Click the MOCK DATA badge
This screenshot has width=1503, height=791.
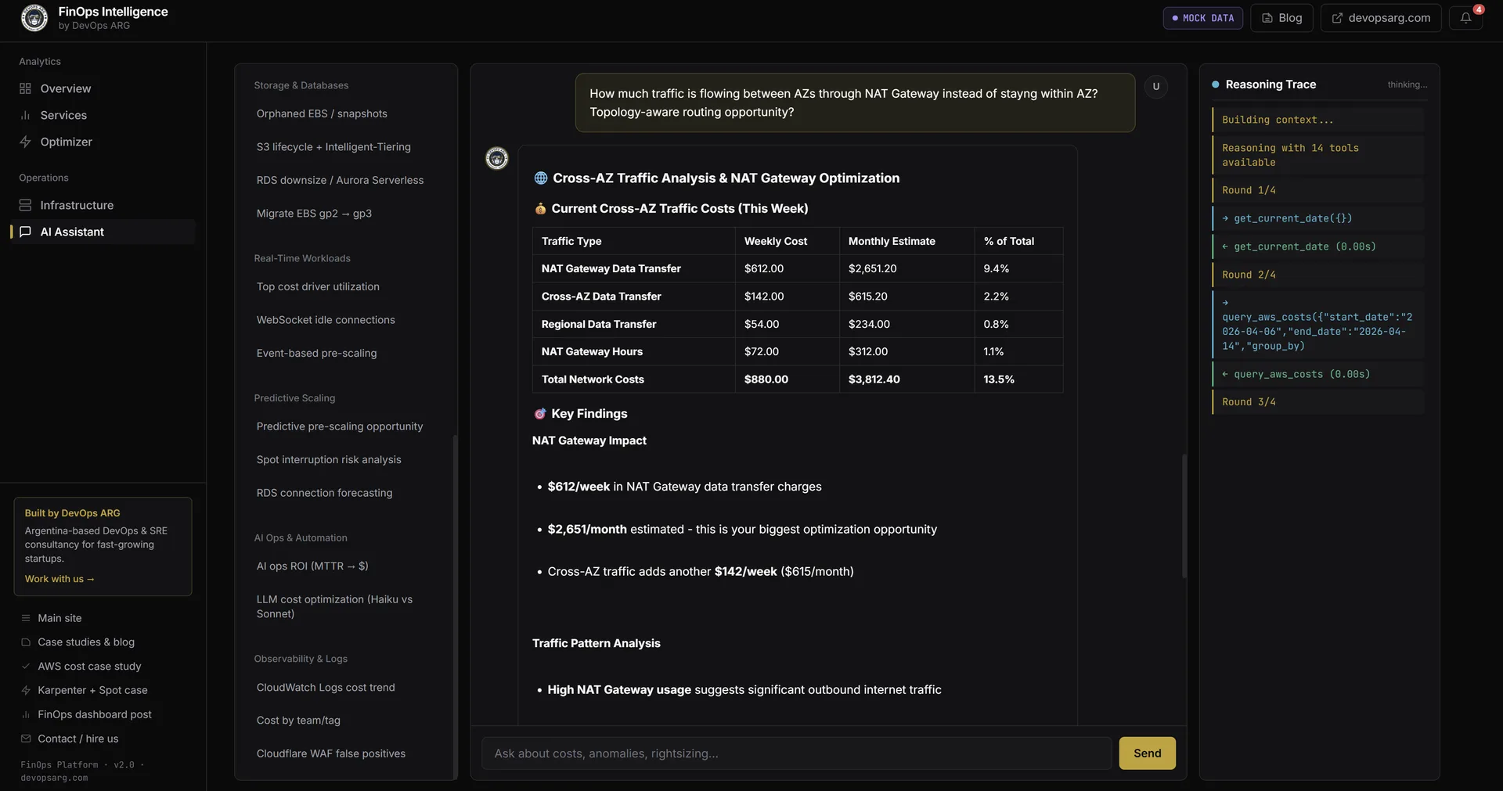tap(1202, 18)
